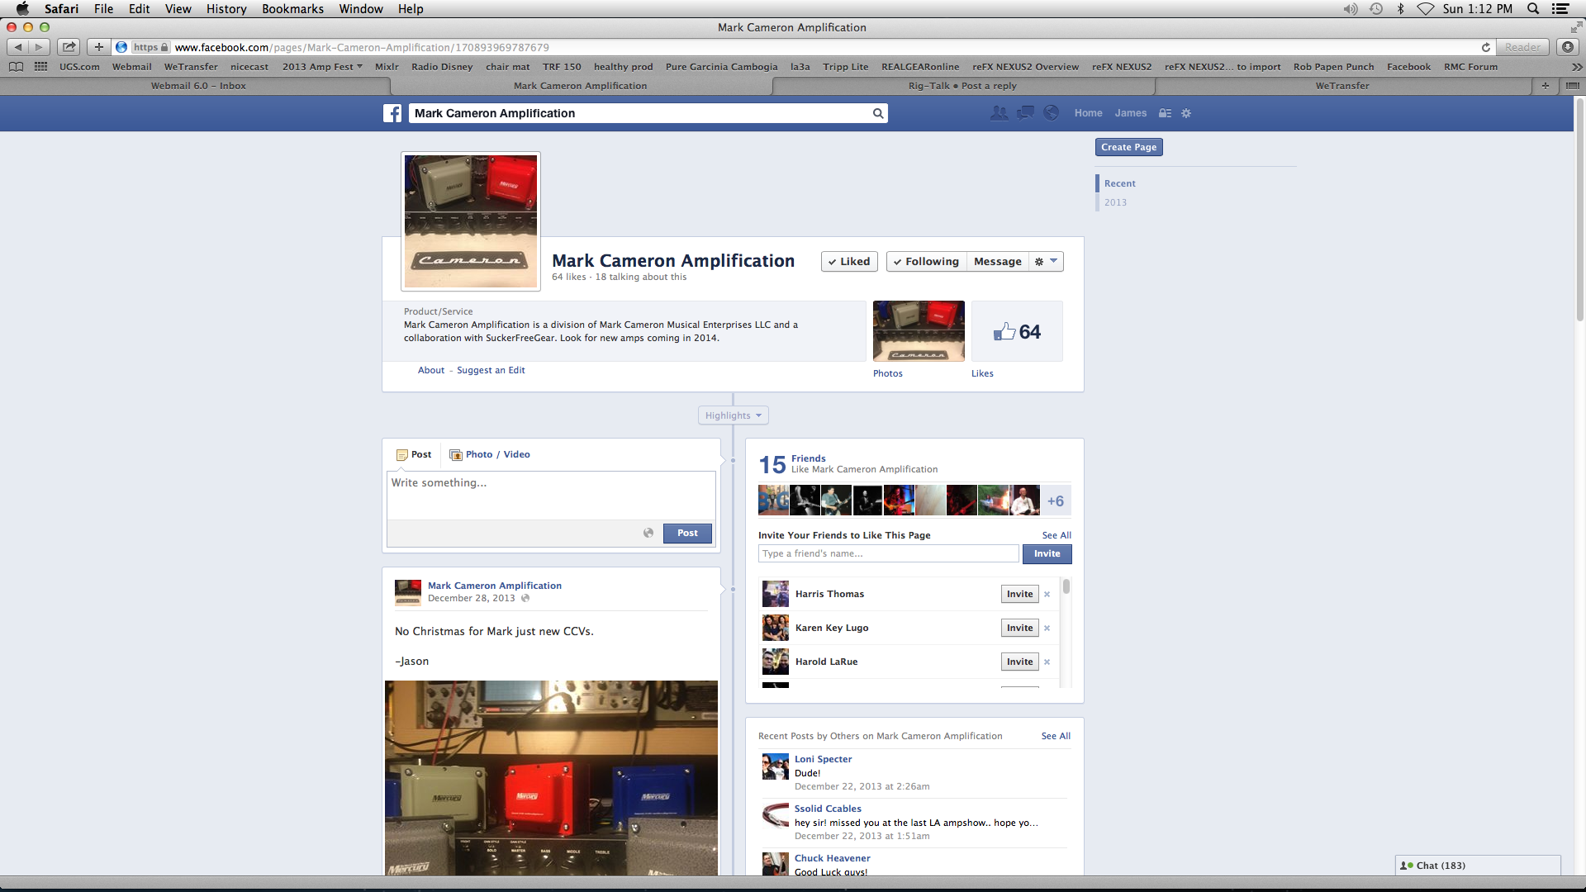Open account settings gear in header
Viewport: 1586px width, 892px height.
(1186, 113)
